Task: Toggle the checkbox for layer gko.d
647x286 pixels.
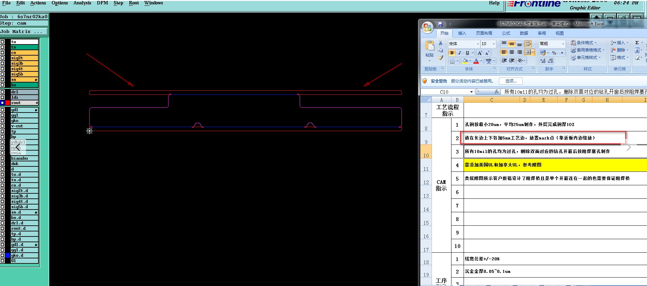Action: coord(2,255)
